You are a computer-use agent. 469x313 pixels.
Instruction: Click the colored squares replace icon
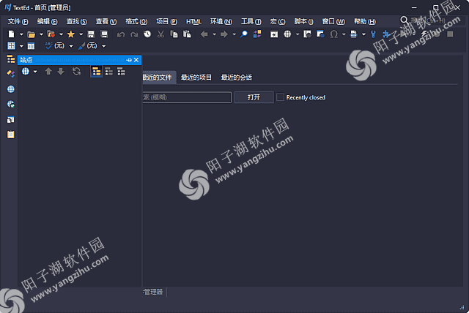point(257,34)
